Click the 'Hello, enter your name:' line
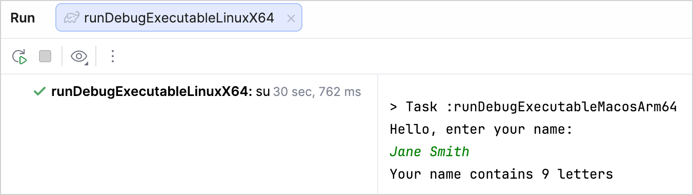This screenshot has height=195, width=693. tap(481, 130)
